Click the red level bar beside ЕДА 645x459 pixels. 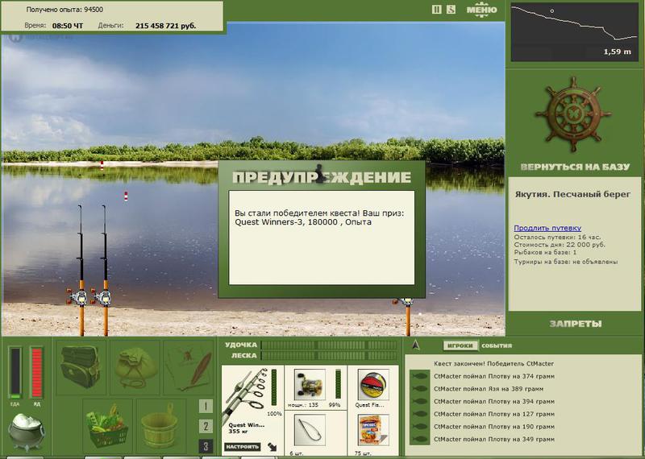tap(36, 373)
